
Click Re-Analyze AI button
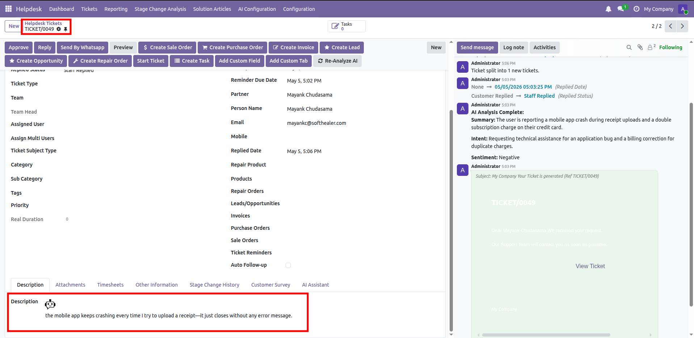[337, 61]
